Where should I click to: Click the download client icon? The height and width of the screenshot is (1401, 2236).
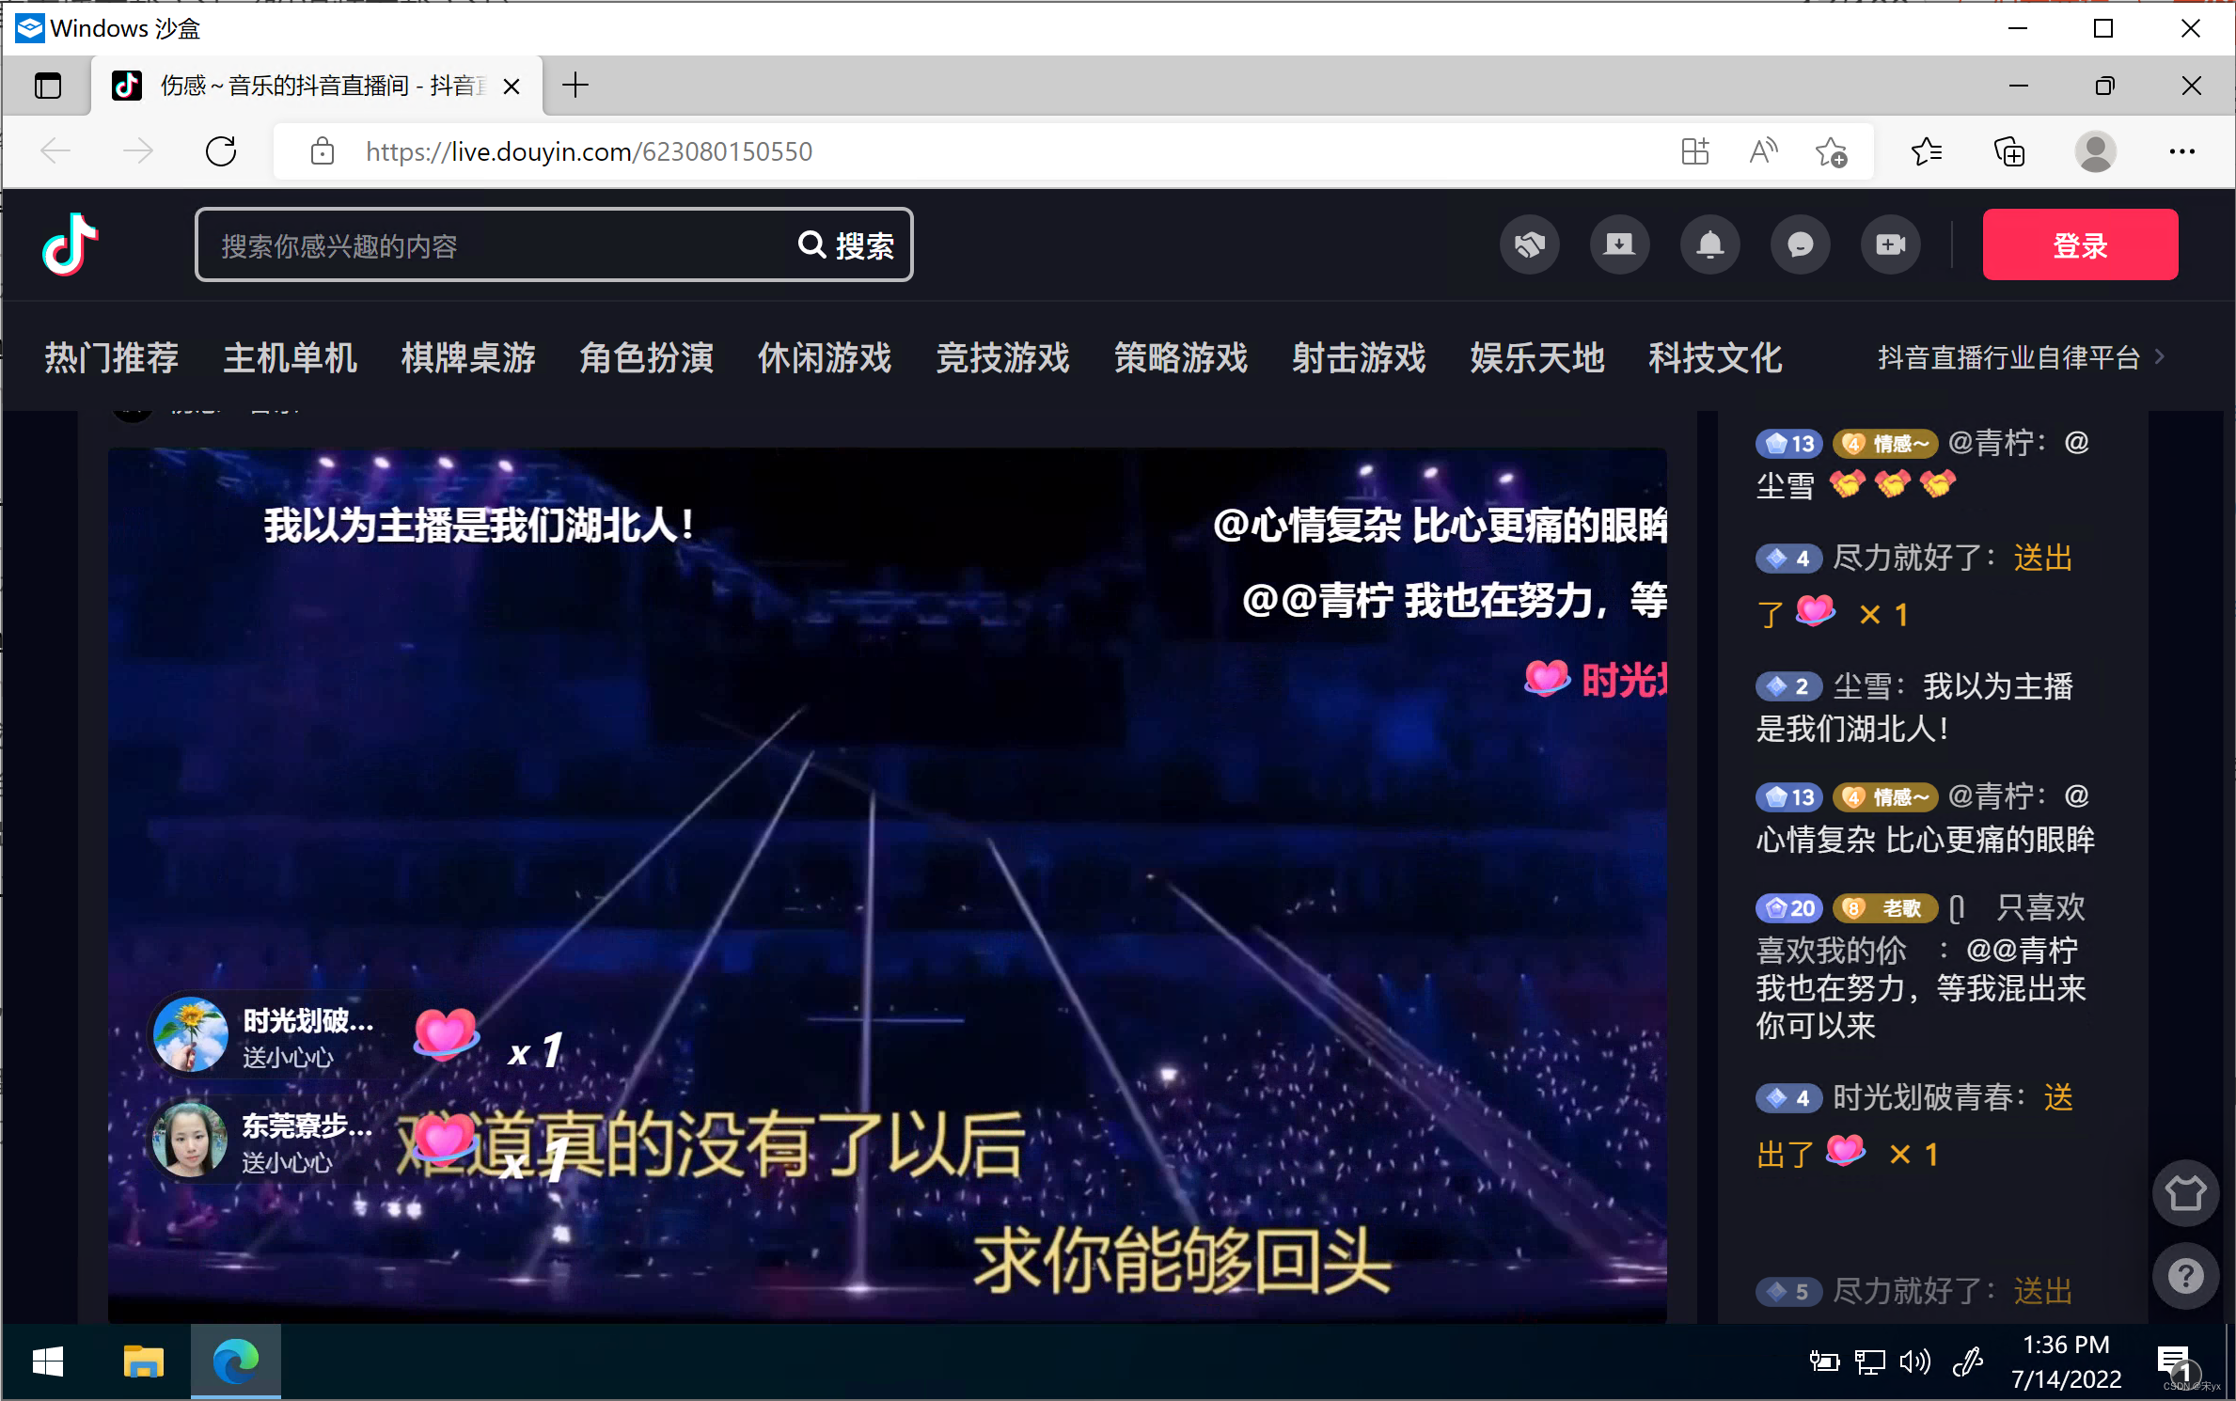pyautogui.click(x=1619, y=244)
